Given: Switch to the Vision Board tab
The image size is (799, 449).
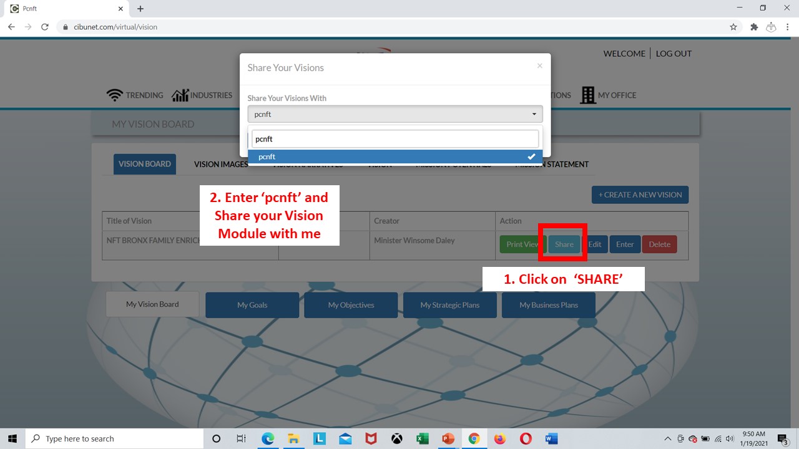Looking at the screenshot, I should (x=144, y=164).
